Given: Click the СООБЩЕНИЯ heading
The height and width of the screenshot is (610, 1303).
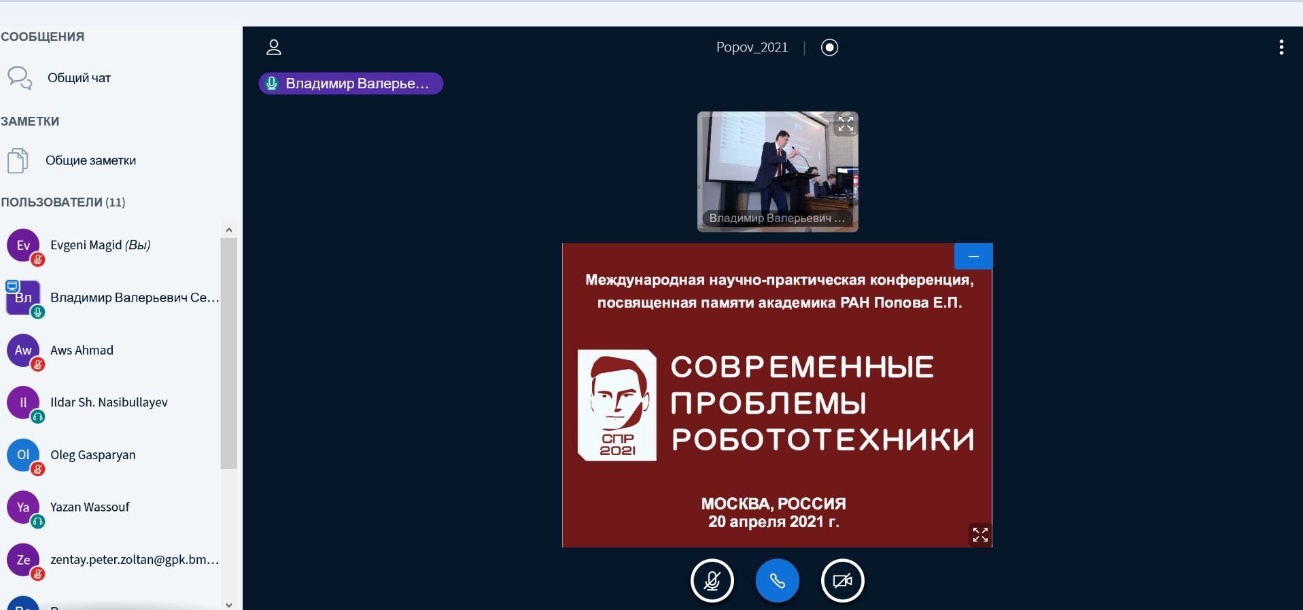Looking at the screenshot, I should (x=42, y=37).
